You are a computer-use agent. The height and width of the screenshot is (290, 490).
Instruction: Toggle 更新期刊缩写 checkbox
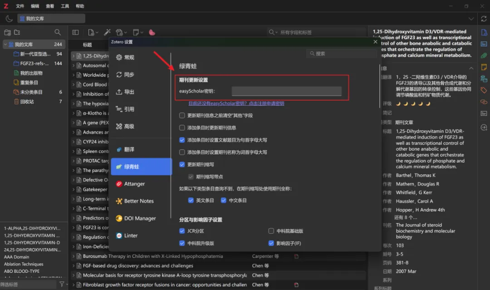click(182, 164)
